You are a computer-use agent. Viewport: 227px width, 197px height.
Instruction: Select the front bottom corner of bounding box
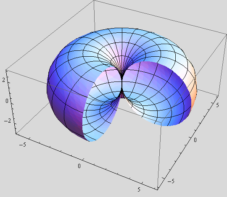click(157, 189)
